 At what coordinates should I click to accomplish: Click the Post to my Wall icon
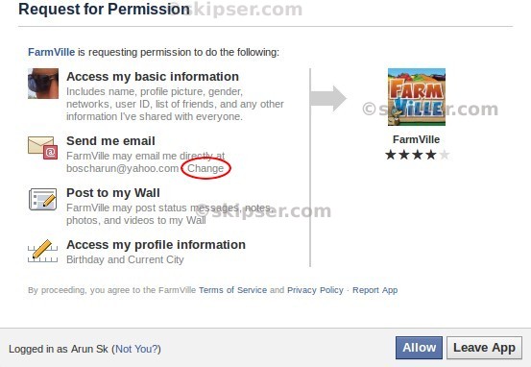pyautogui.click(x=42, y=199)
